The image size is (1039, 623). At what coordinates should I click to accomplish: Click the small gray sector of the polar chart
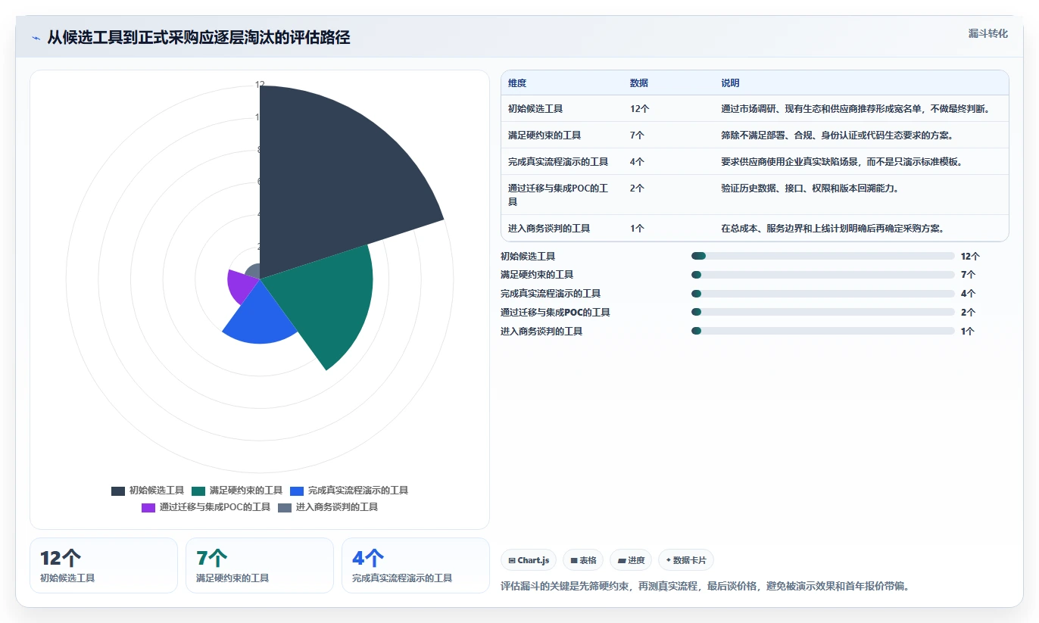(x=254, y=271)
